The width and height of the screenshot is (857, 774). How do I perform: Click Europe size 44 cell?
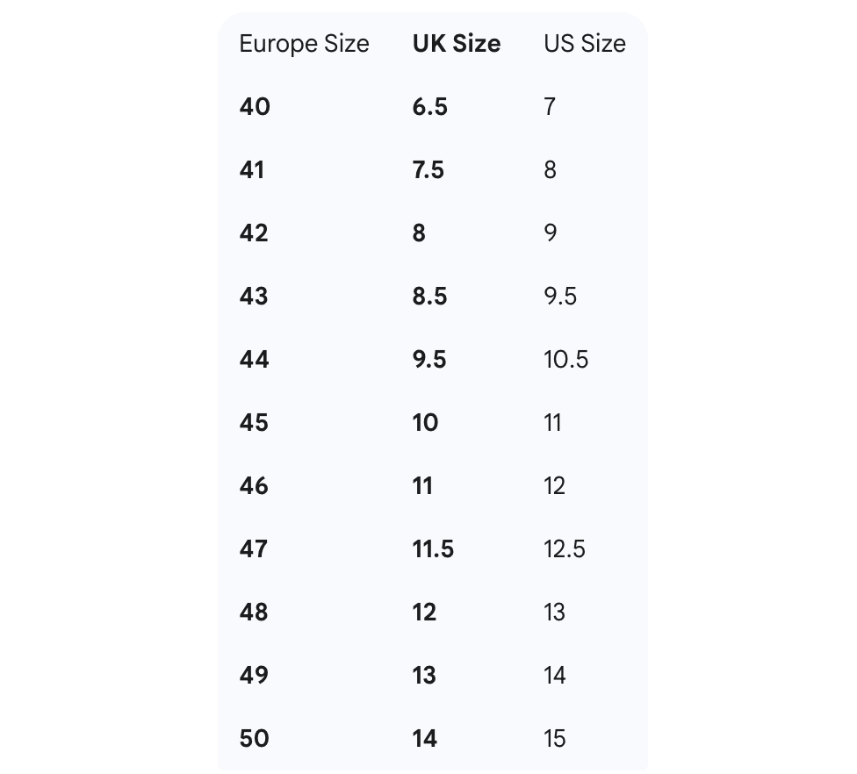[255, 360]
